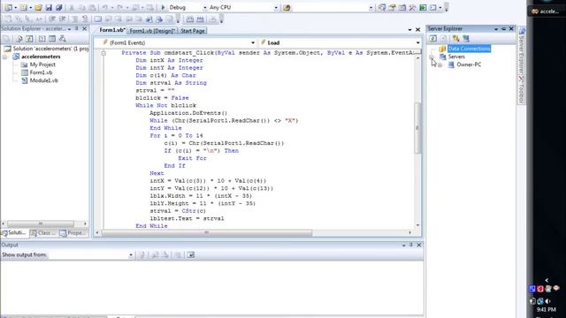Click View Designer in Solution Explorer toolbar
566x318 pixels.
click(x=52, y=39)
